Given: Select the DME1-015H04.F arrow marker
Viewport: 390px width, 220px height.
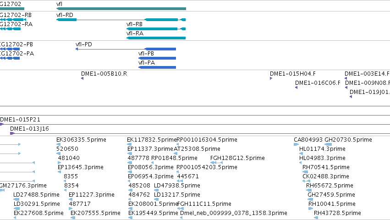Looking at the screenshot, I should pos(271,78).
